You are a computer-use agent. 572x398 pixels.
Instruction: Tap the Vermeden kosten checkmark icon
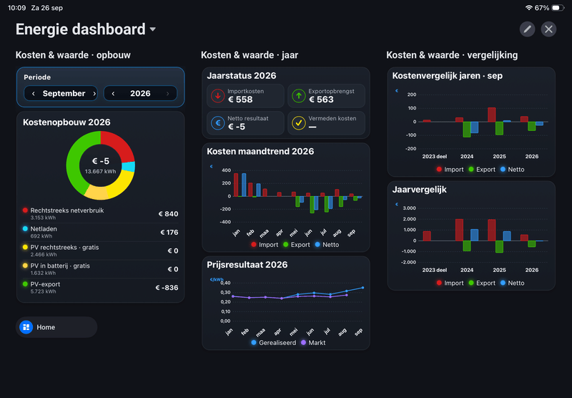coord(299,123)
